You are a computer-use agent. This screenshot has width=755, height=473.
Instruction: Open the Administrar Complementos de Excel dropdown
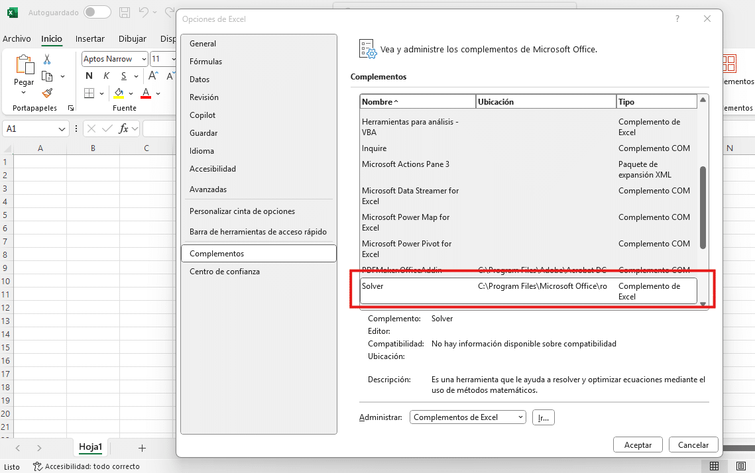467,417
